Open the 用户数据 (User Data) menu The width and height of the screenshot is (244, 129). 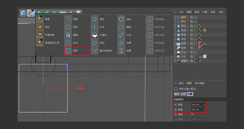point(199,83)
